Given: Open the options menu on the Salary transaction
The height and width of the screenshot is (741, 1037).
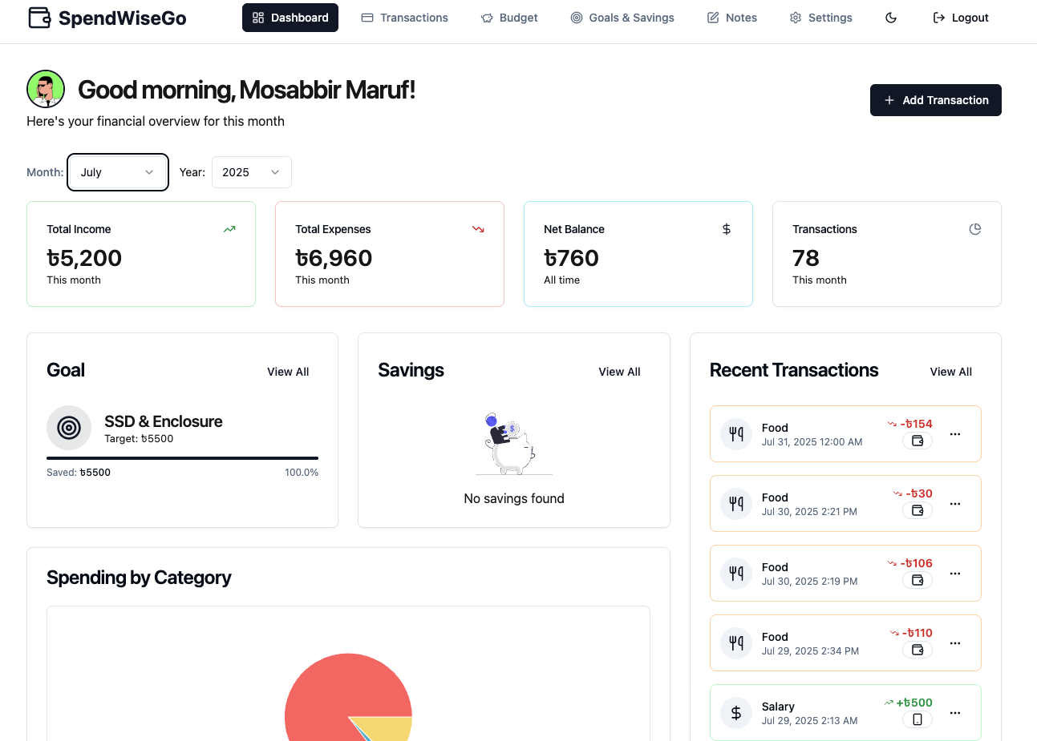Looking at the screenshot, I should 955,712.
